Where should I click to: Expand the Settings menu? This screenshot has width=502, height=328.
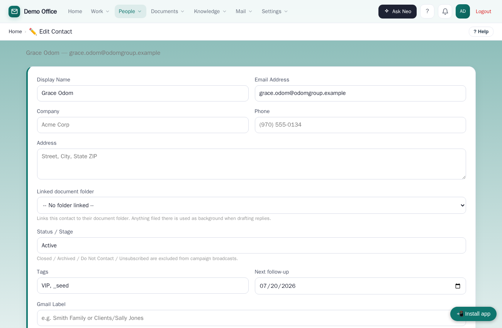click(x=275, y=12)
